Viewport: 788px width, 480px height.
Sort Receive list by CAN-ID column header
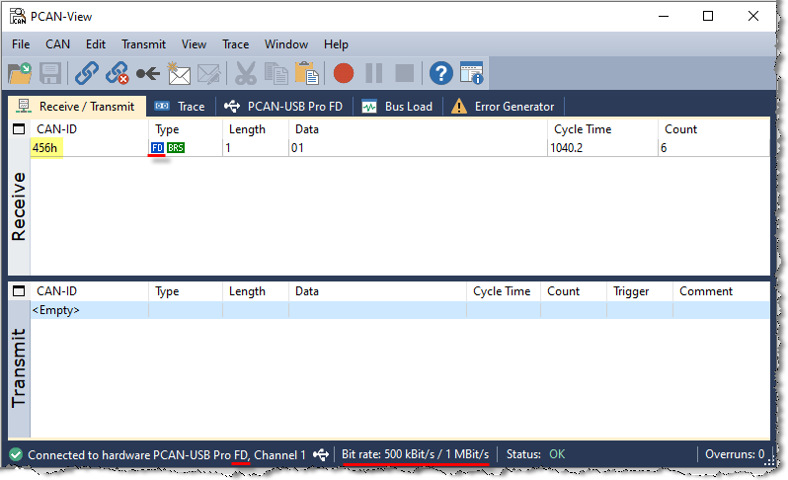pyautogui.click(x=90, y=129)
